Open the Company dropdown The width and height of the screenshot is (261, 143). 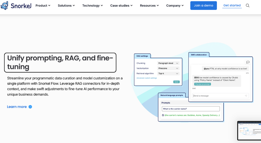click(x=175, y=5)
